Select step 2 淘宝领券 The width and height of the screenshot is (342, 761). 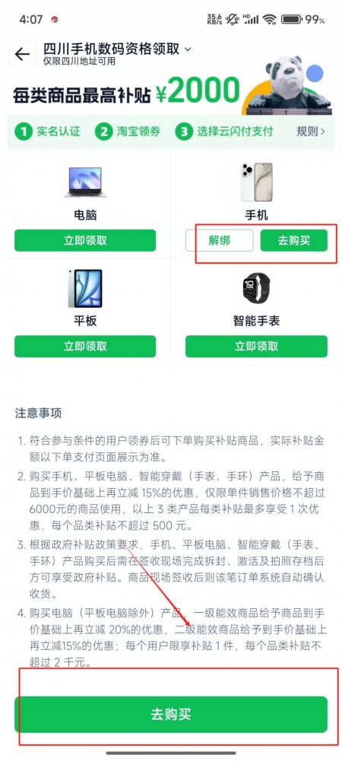(127, 132)
